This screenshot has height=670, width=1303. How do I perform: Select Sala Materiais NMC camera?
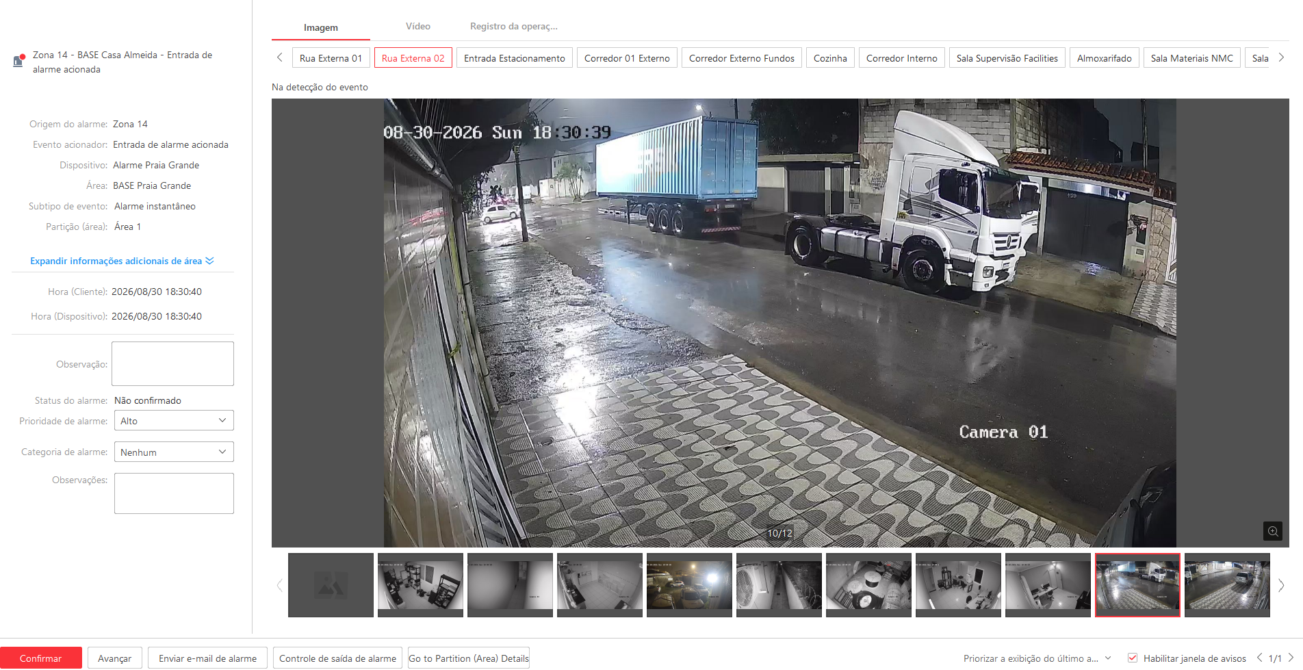tap(1192, 58)
